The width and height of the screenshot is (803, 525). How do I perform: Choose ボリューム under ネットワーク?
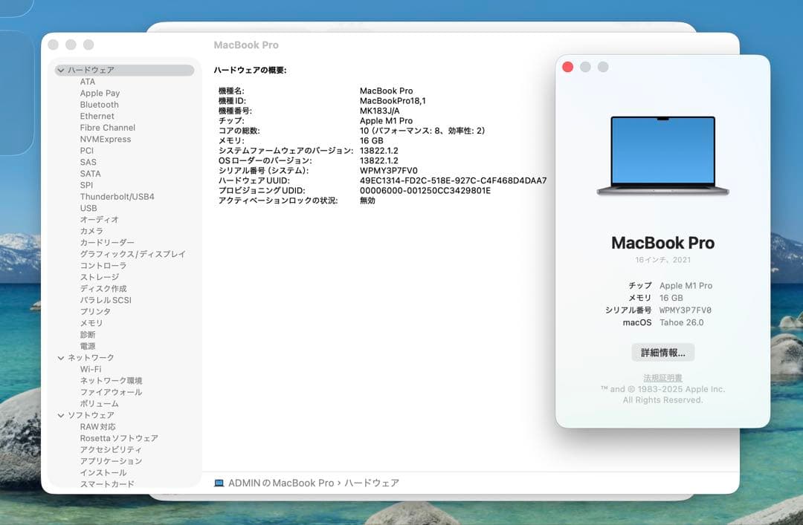100,404
